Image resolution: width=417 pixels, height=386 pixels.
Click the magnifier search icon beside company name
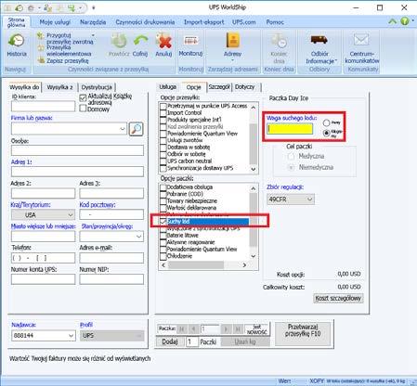(136, 129)
